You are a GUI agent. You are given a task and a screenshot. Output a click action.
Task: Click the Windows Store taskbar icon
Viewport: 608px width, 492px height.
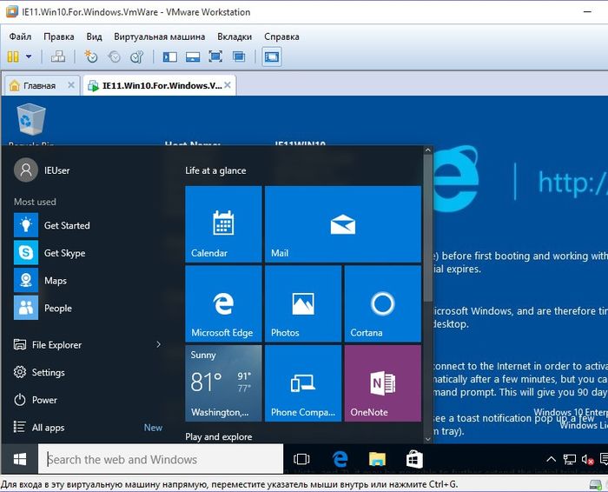(414, 459)
